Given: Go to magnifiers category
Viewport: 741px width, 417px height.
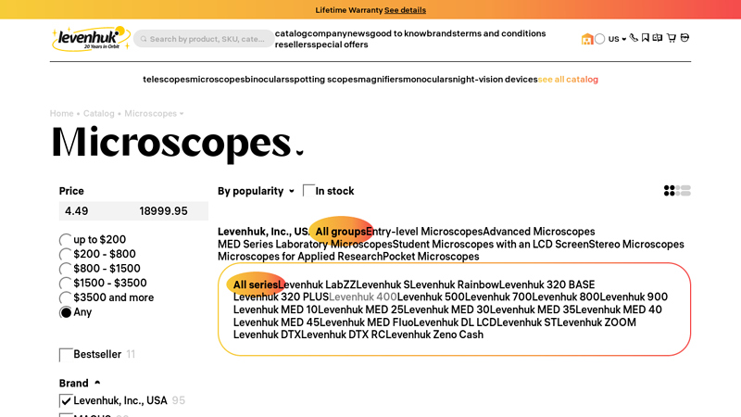Looking at the screenshot, I should 381,80.
